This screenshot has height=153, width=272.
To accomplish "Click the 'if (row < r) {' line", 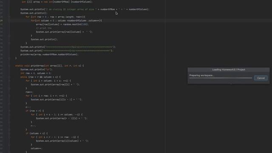I will 35,110.
